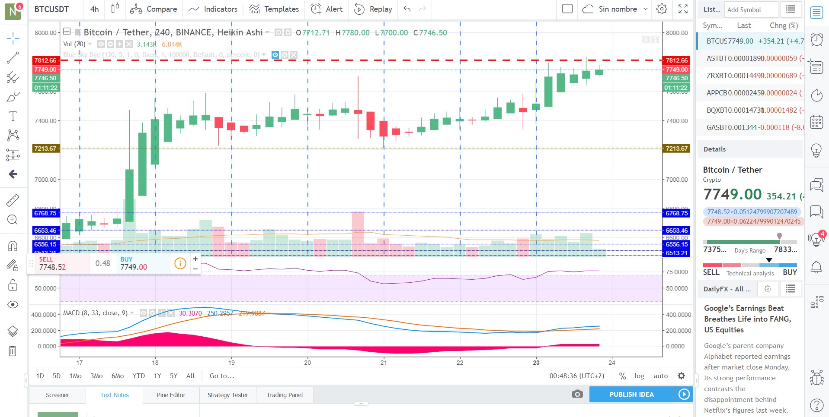This screenshot has width=829, height=417.
Task: Expand the bottom panel chevron
Action: pyautogui.click(x=361, y=404)
